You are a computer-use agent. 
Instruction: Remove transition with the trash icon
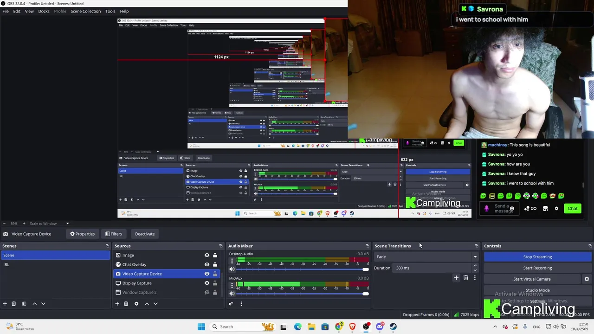pos(465,277)
